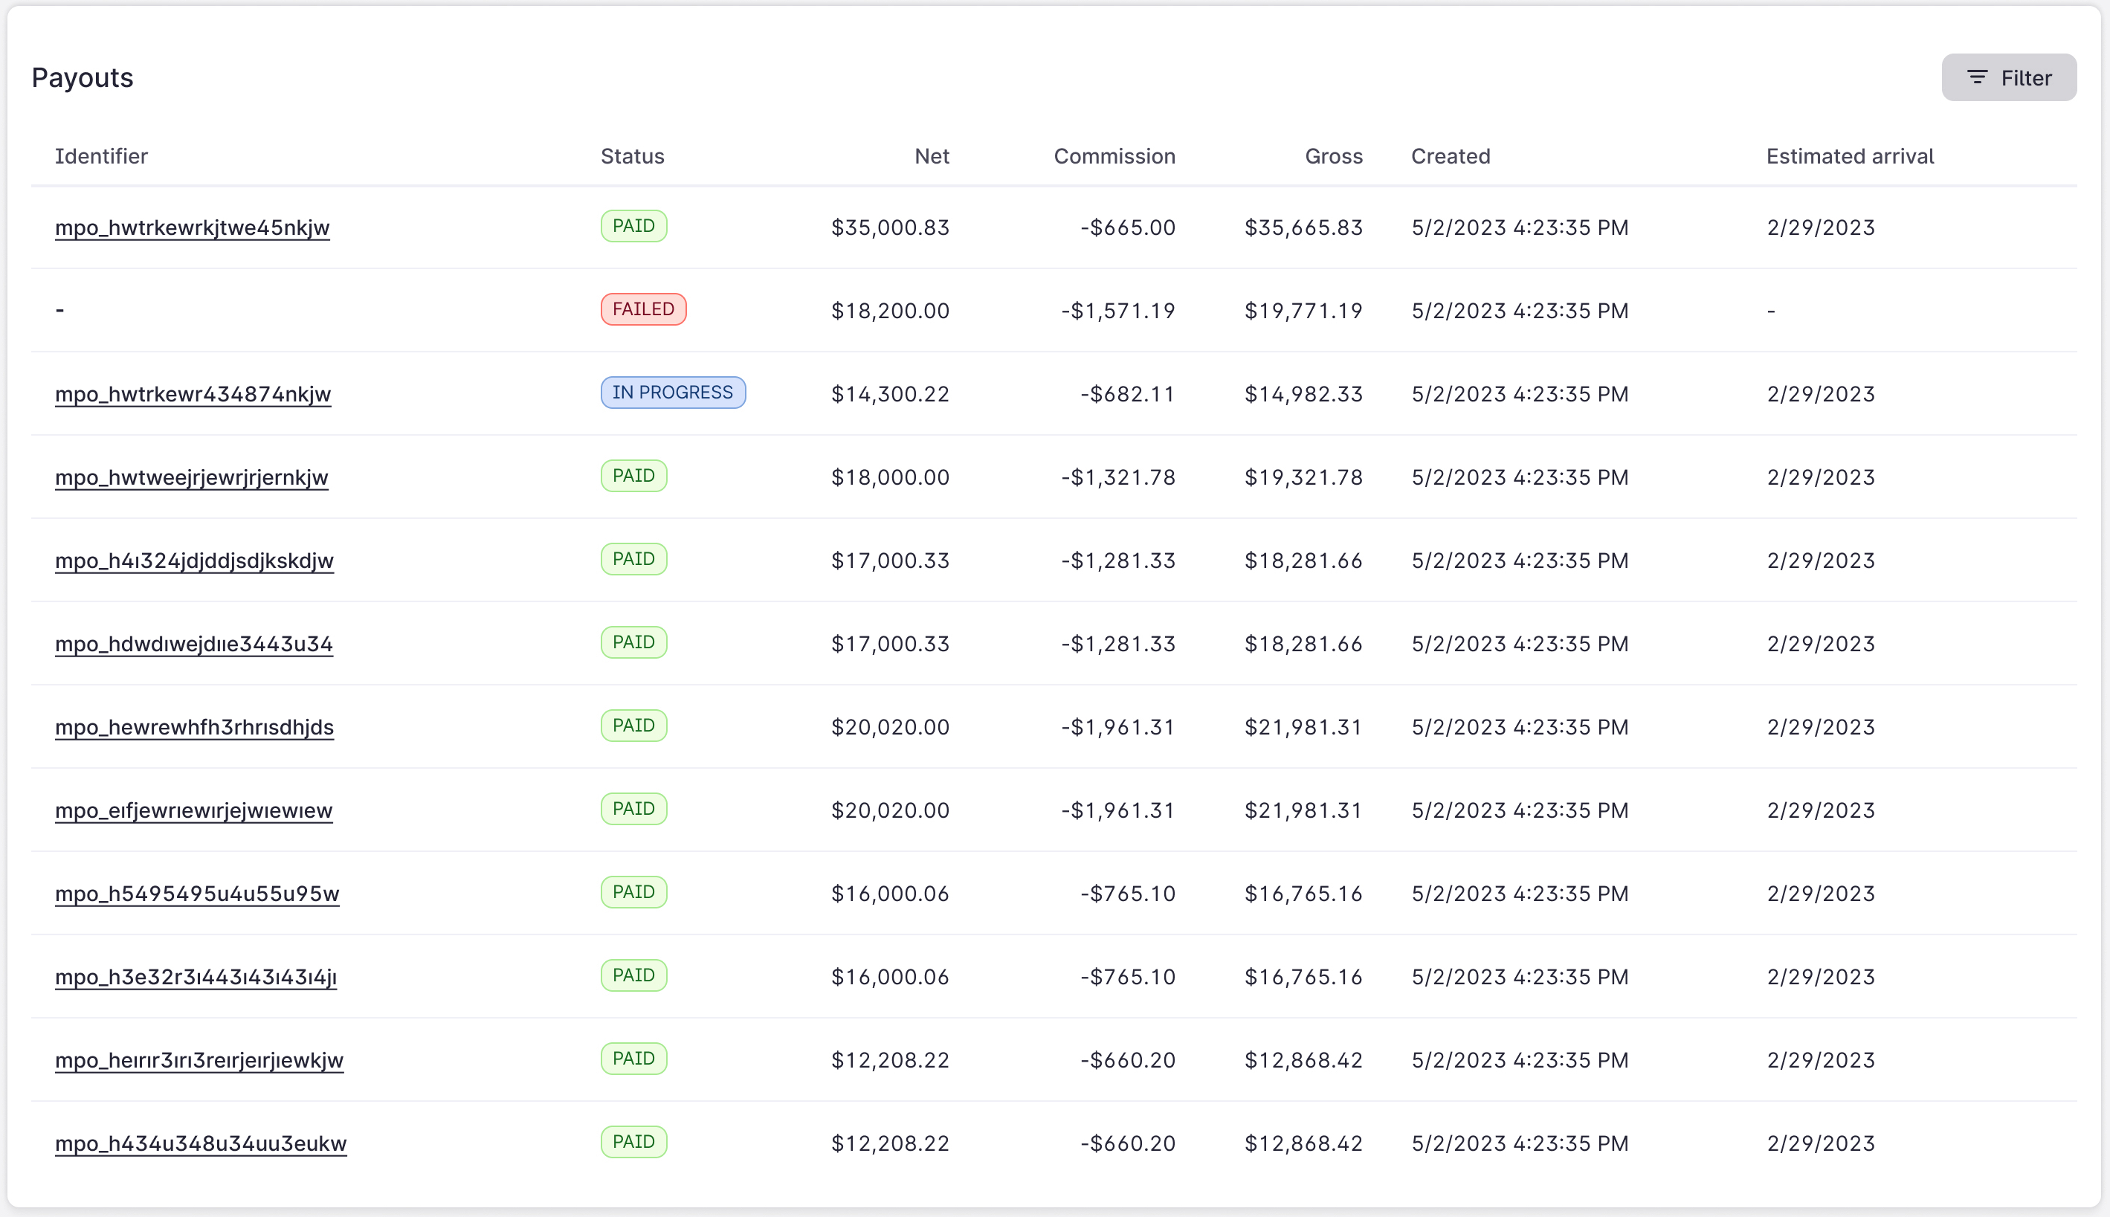Click the Created column header
The width and height of the screenshot is (2110, 1217).
tap(1450, 155)
